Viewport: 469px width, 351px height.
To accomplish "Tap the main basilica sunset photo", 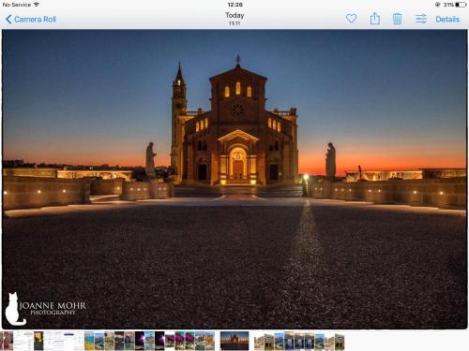I will [x=234, y=179].
